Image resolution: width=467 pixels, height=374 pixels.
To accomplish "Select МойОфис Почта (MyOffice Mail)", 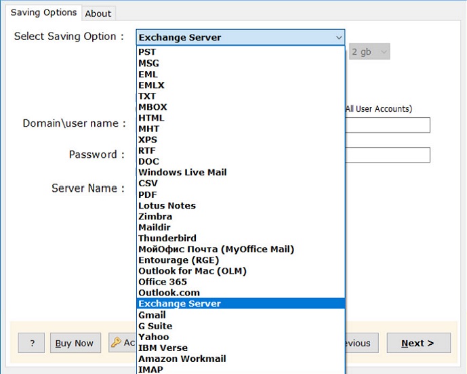I will pyautogui.click(x=241, y=249).
